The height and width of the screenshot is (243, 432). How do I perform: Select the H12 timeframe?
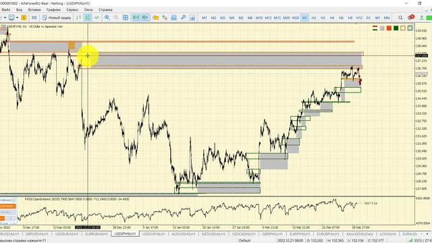[359, 18]
